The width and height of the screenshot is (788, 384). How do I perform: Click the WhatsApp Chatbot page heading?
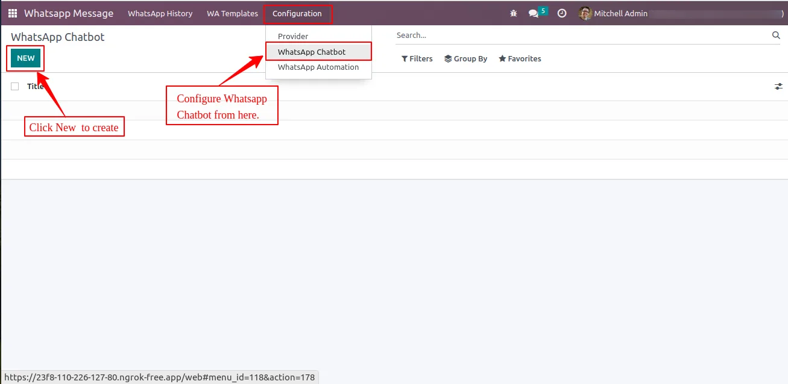pyautogui.click(x=58, y=37)
